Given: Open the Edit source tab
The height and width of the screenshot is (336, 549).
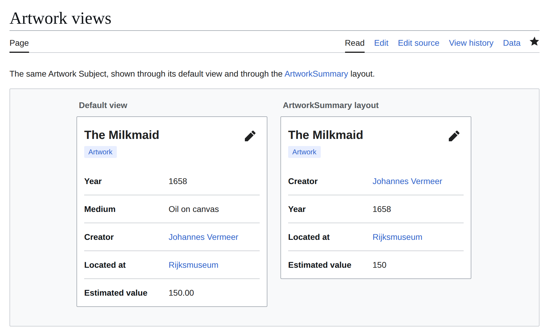Looking at the screenshot, I should (418, 43).
